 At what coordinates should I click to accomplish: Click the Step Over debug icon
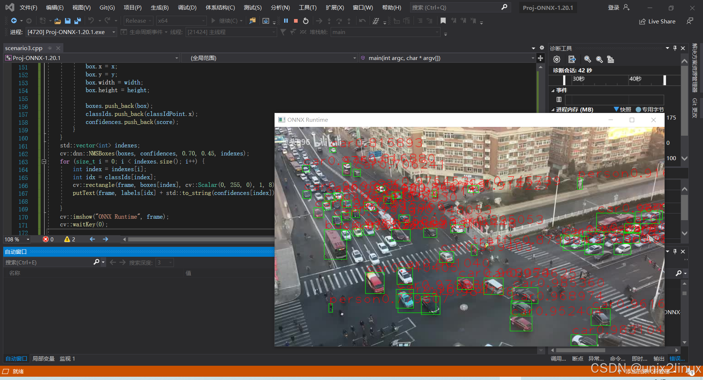click(339, 21)
